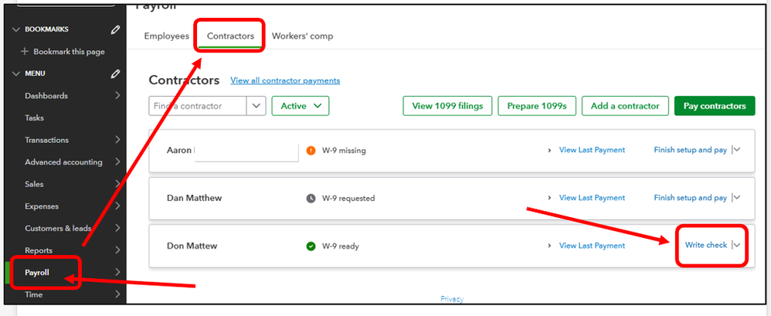Click the gray clock W-9 requested icon
Image resolution: width=771 pixels, height=316 pixels.
[x=311, y=199]
